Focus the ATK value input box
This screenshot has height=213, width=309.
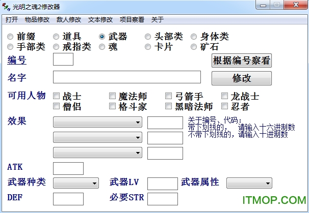[68, 168]
